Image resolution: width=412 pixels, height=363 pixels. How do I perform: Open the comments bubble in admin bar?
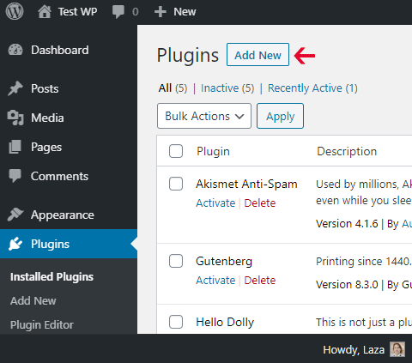[118, 12]
